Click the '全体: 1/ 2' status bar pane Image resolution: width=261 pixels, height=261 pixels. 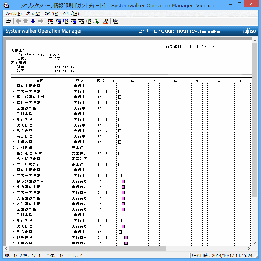tap(58, 256)
